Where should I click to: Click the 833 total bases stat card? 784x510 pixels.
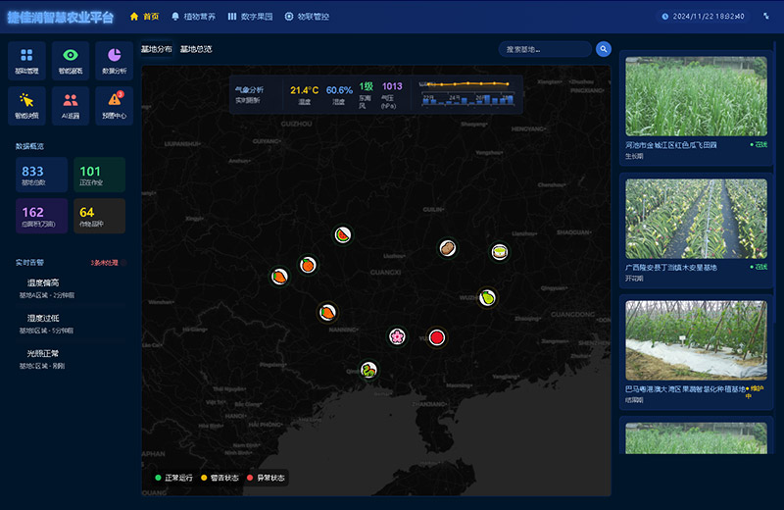click(41, 175)
